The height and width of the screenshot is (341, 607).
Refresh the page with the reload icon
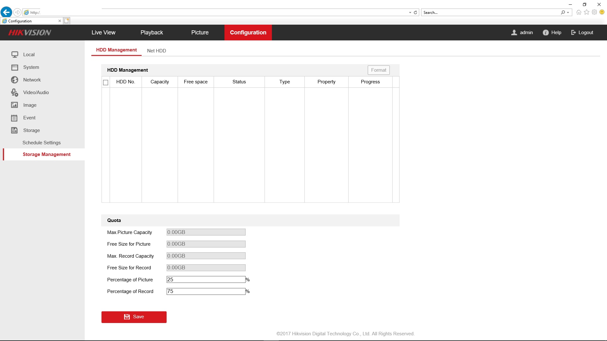pyautogui.click(x=415, y=13)
